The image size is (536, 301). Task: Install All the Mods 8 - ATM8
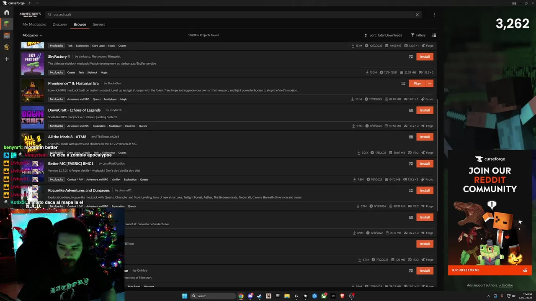(x=425, y=137)
